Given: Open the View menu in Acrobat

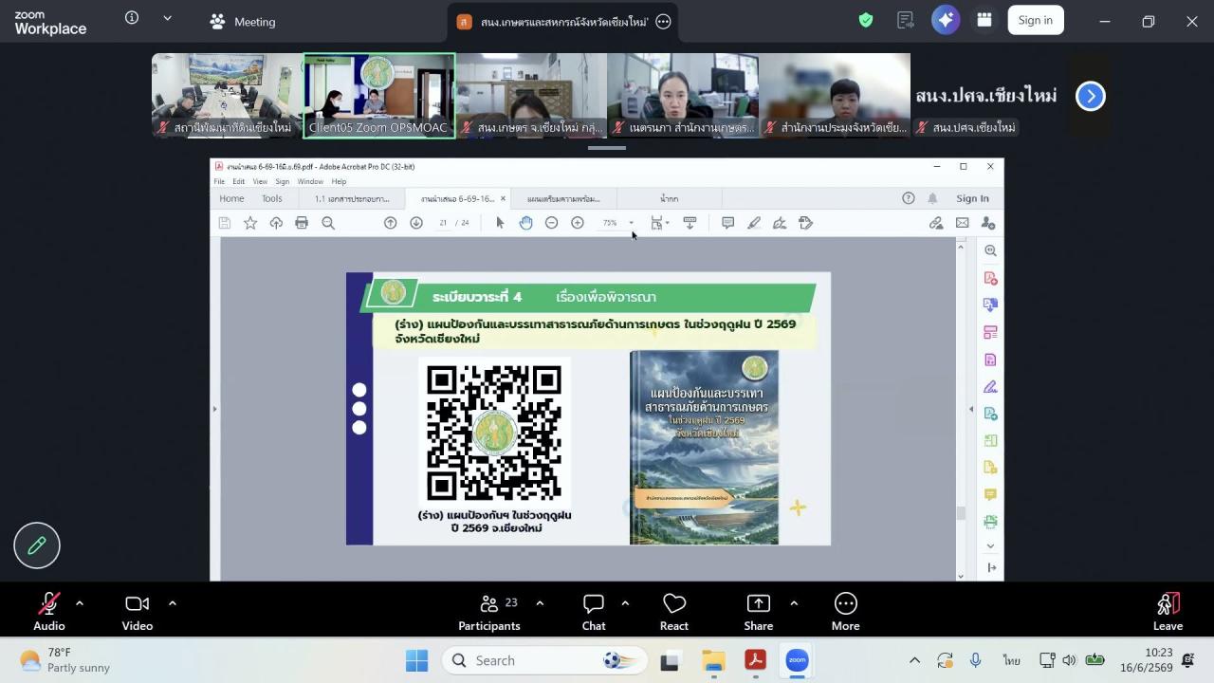Looking at the screenshot, I should [x=260, y=181].
